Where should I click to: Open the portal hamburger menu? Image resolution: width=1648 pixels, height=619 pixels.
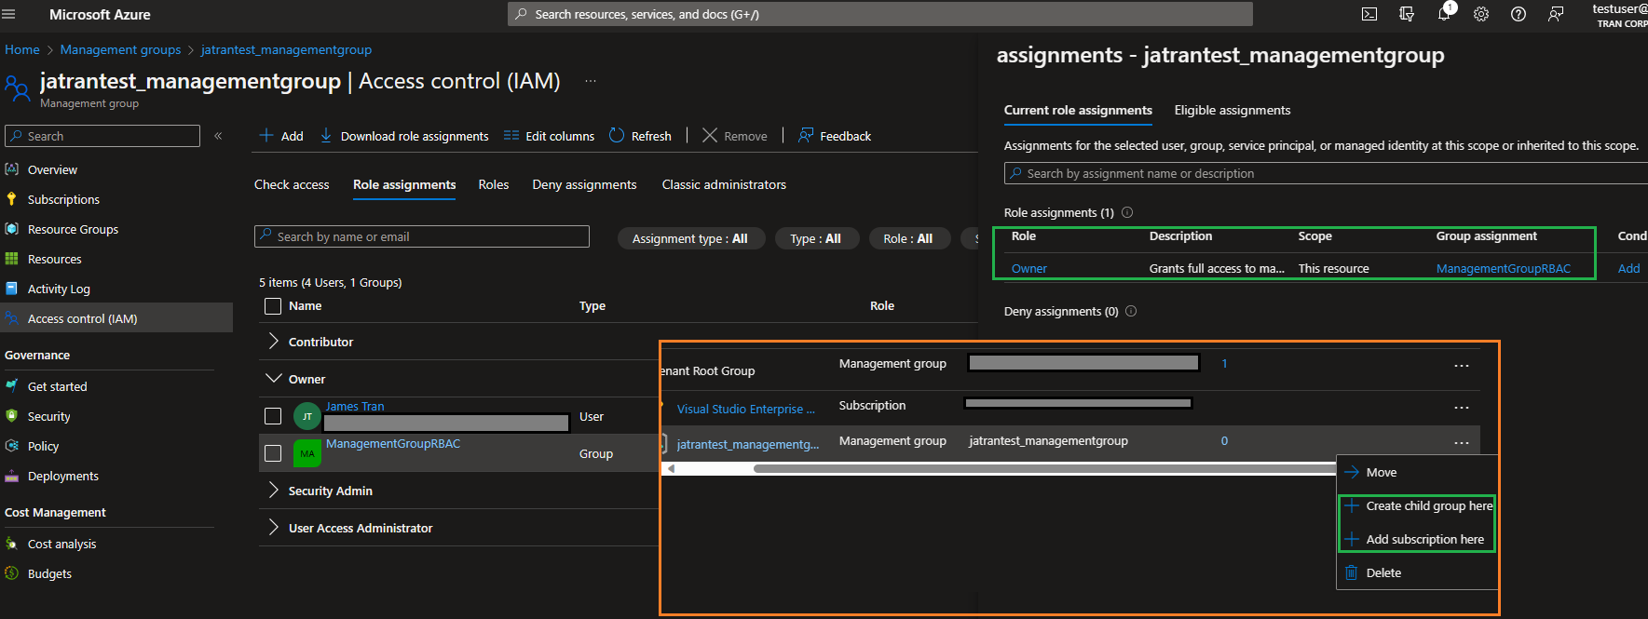coord(9,14)
